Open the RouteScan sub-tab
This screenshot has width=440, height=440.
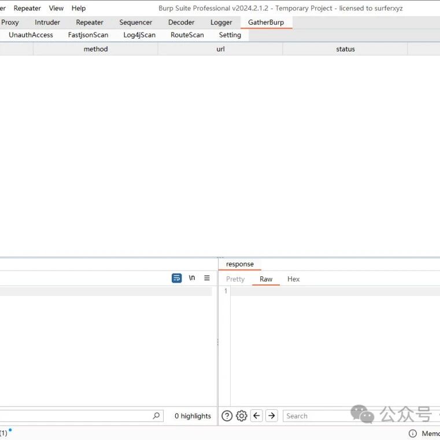pos(187,35)
